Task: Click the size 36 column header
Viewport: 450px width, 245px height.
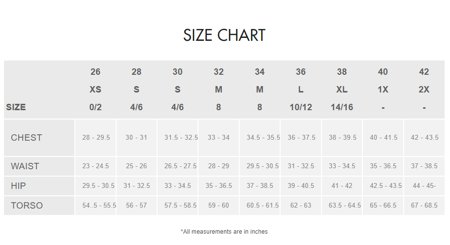Action: click(x=301, y=72)
